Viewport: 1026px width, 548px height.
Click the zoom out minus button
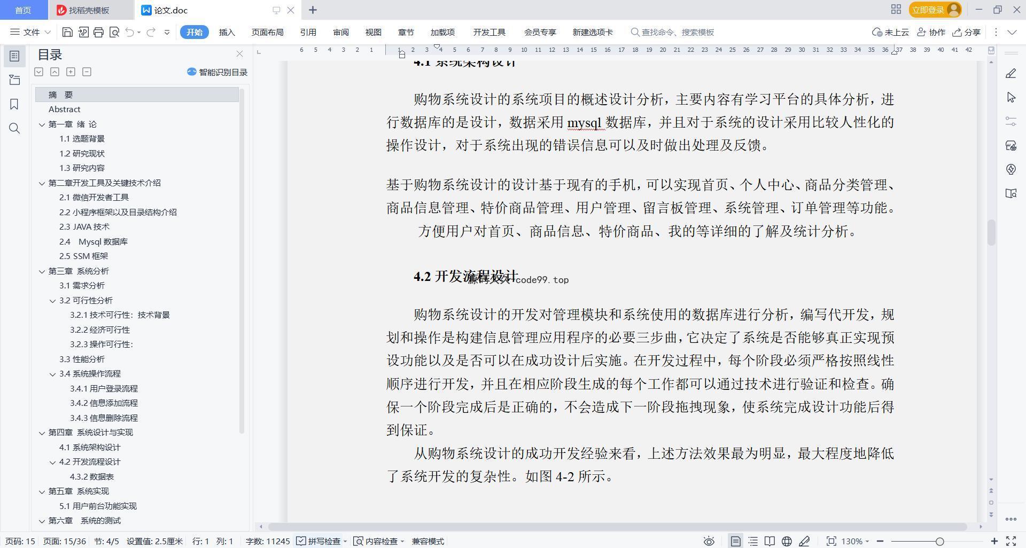pos(880,541)
